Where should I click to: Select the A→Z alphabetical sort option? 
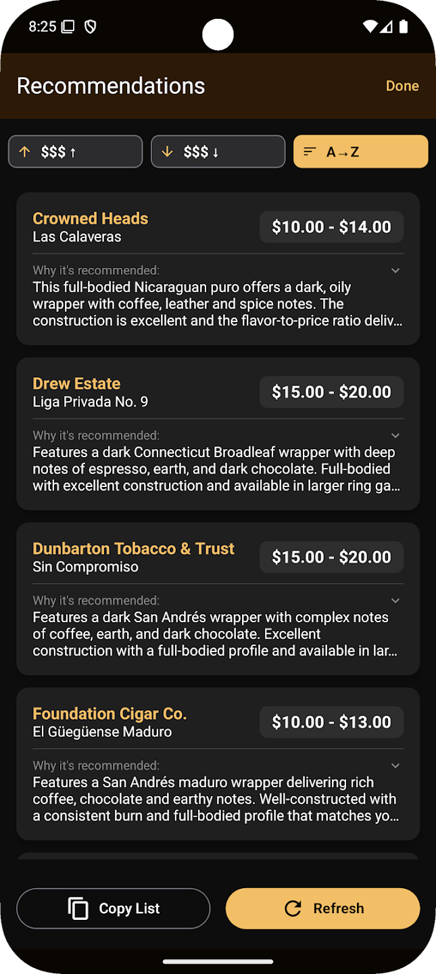pyautogui.click(x=360, y=152)
